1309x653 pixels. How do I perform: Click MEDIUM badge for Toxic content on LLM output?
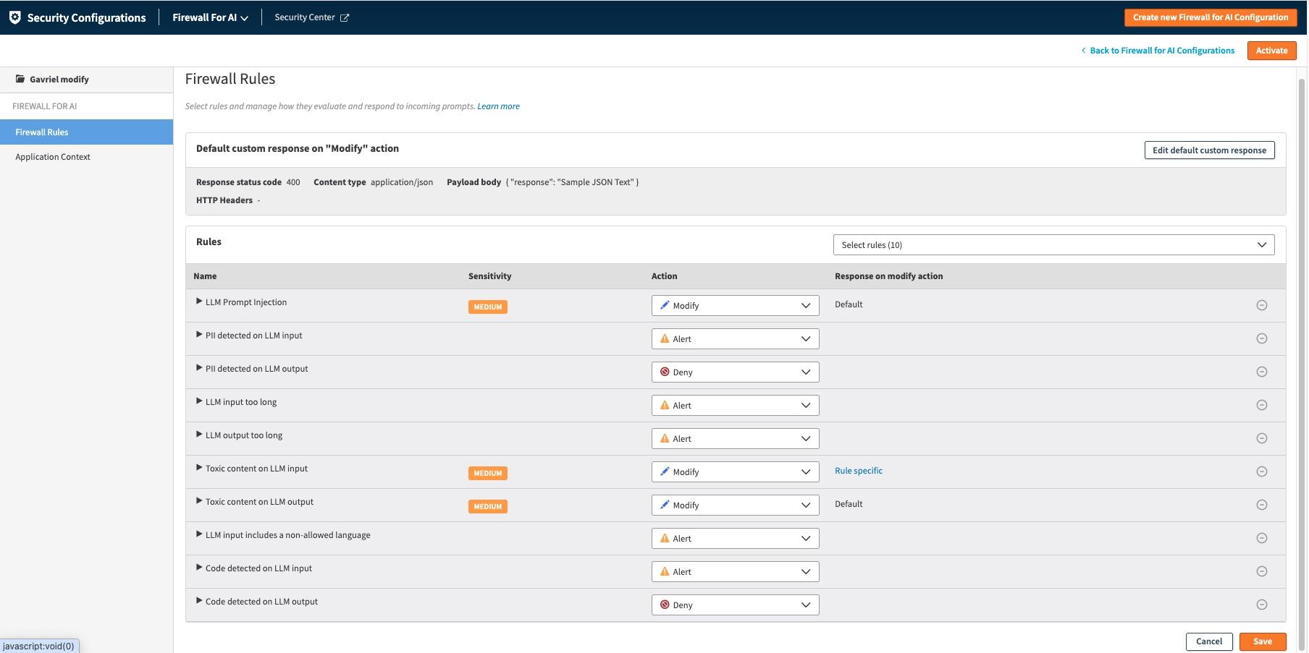(487, 506)
